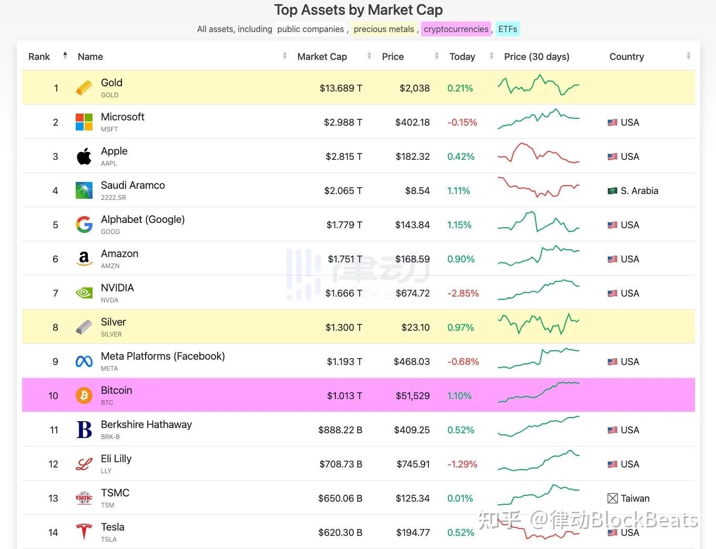Click the TSMC logo icon

84,498
